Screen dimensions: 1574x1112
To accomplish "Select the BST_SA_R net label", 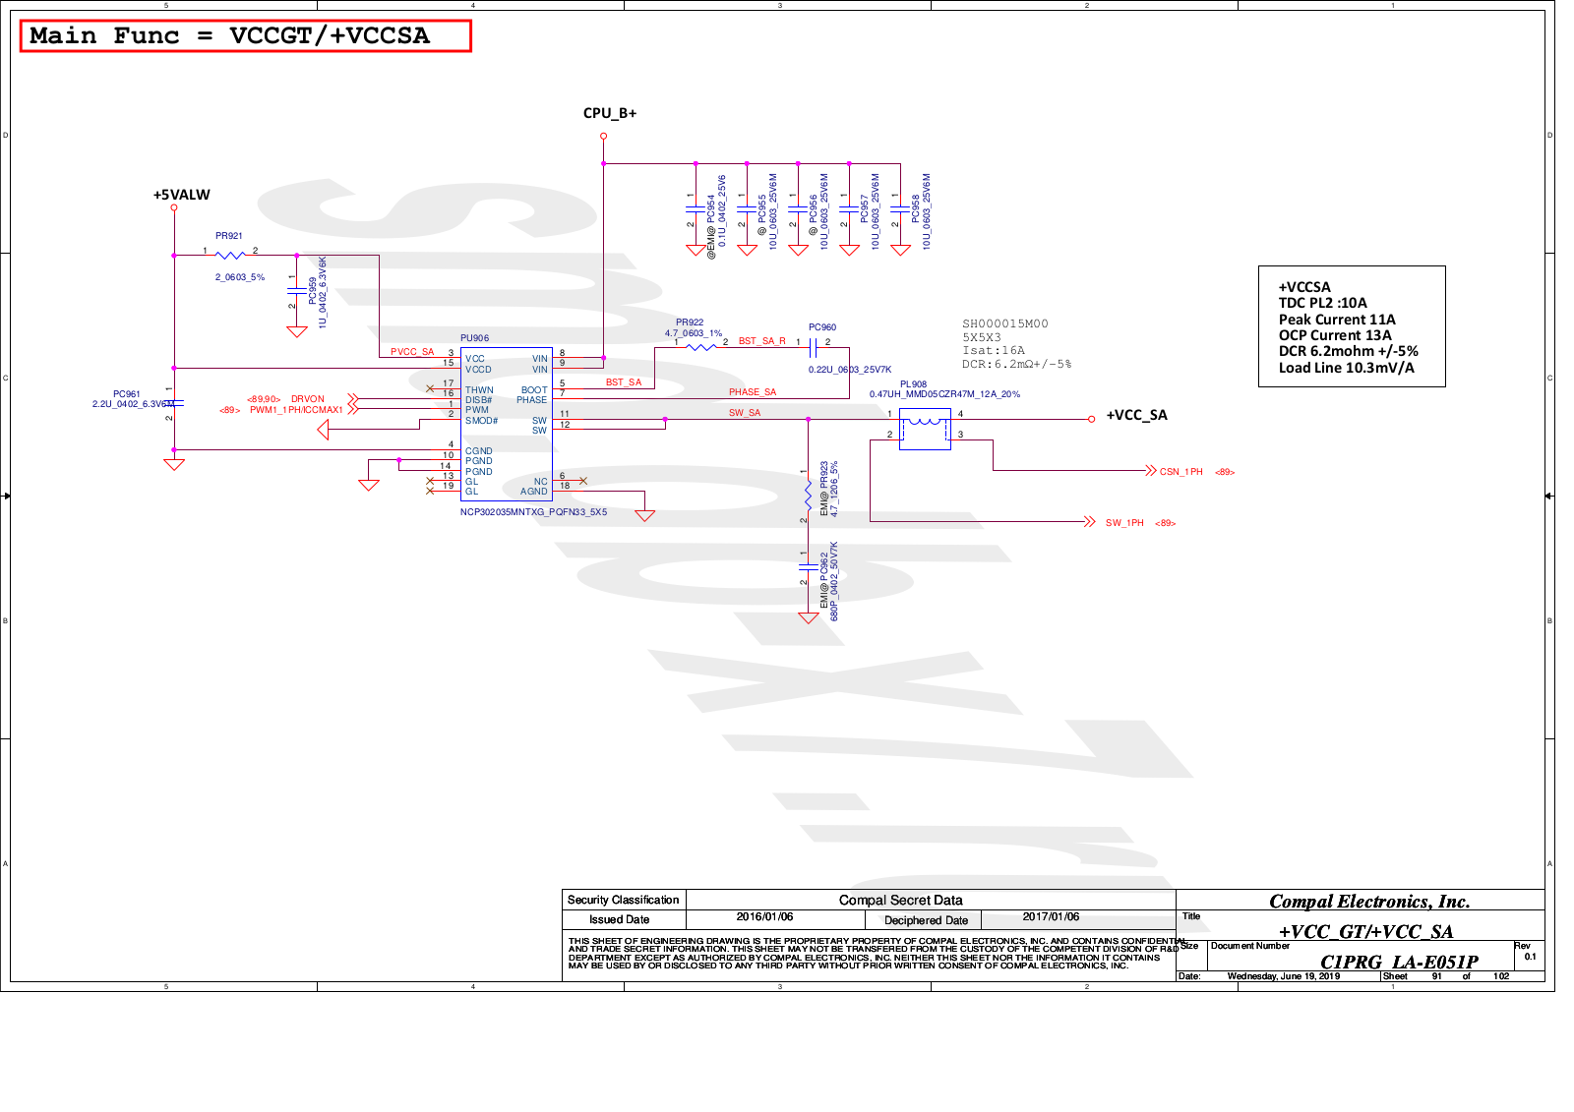I will pyautogui.click(x=762, y=341).
